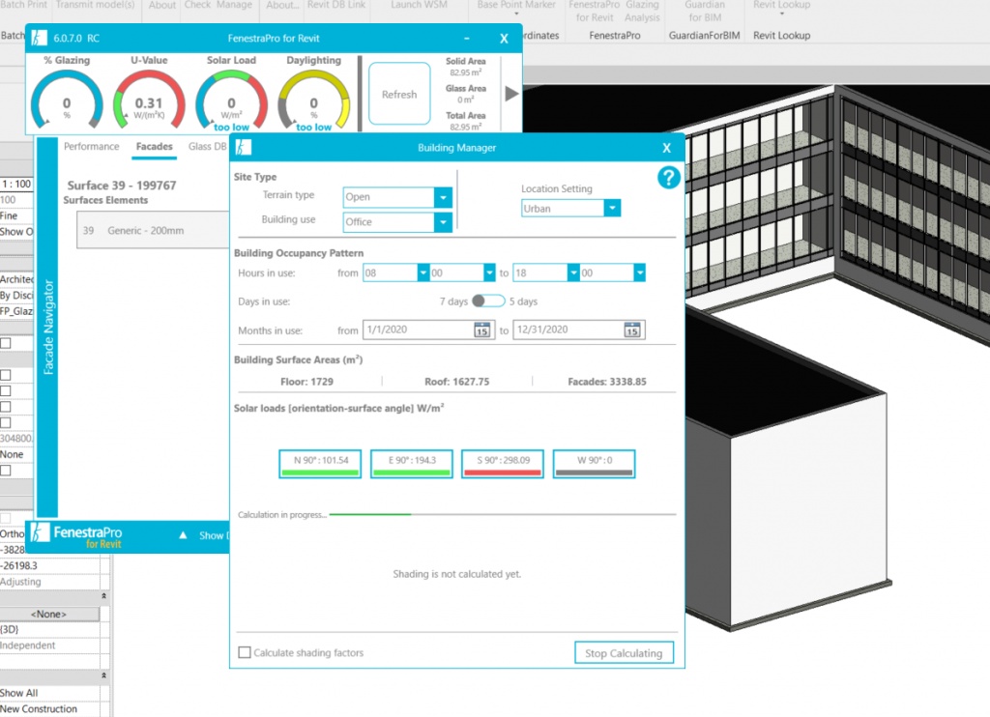The image size is (990, 717).
Task: Toggle the Days in use switch
Action: point(488,301)
